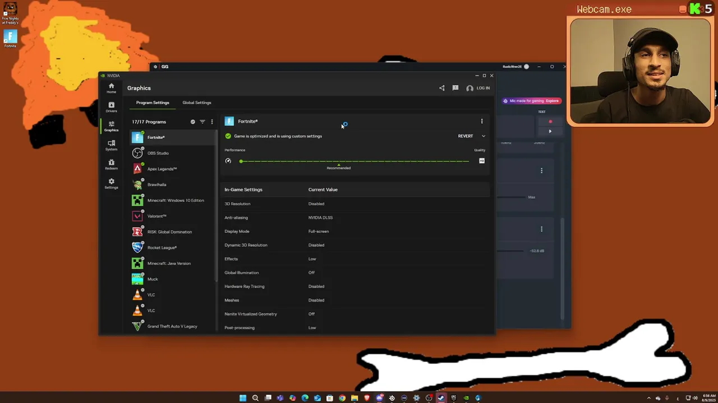Open the Fortnite panel three-dot options menu
This screenshot has width=718, height=403.
(481, 121)
